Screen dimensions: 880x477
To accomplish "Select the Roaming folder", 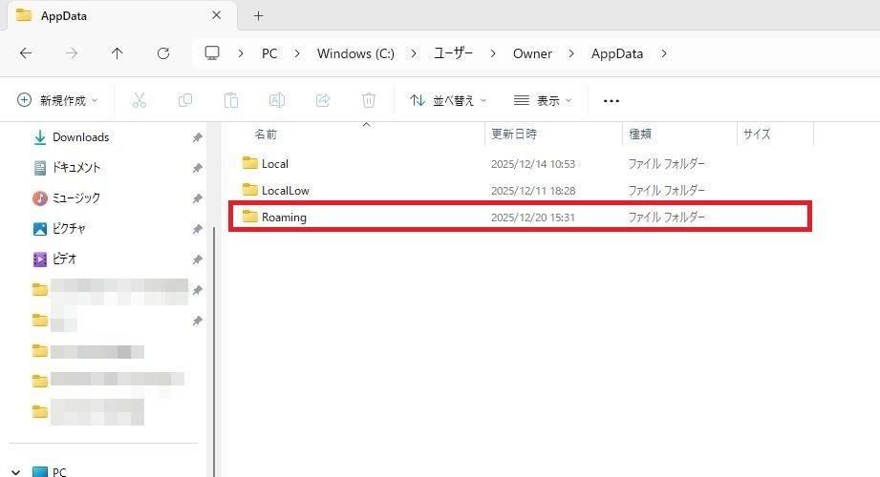I will 284,218.
